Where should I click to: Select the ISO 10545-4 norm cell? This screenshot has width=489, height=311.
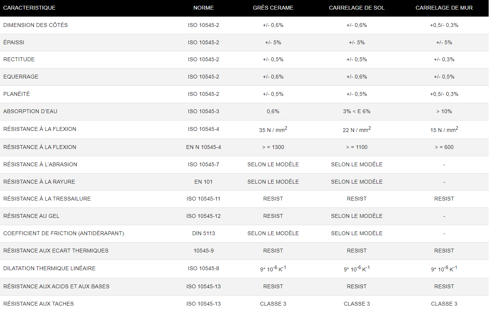(204, 129)
